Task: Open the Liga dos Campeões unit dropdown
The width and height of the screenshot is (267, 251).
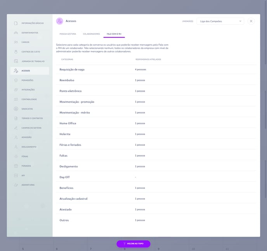Action: click(220, 21)
